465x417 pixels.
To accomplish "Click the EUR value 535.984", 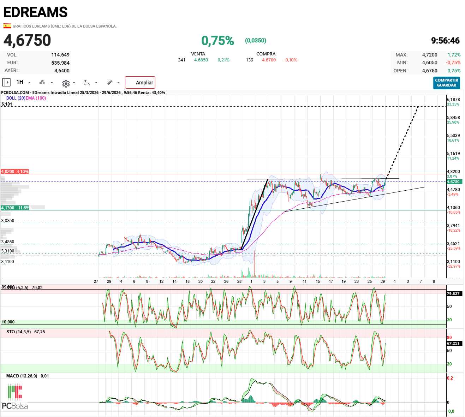I will pos(60,63).
